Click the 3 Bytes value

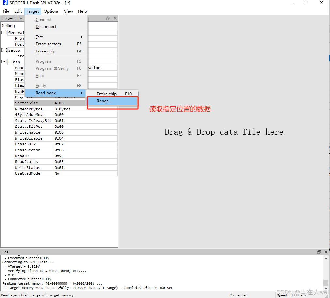point(85,109)
